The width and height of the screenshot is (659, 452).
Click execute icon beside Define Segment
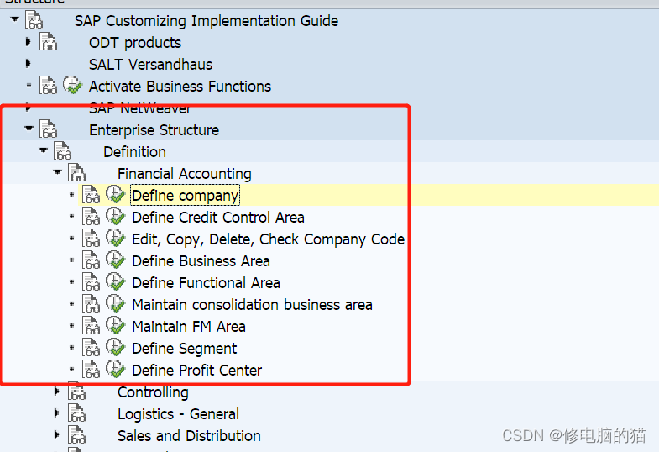click(x=115, y=348)
